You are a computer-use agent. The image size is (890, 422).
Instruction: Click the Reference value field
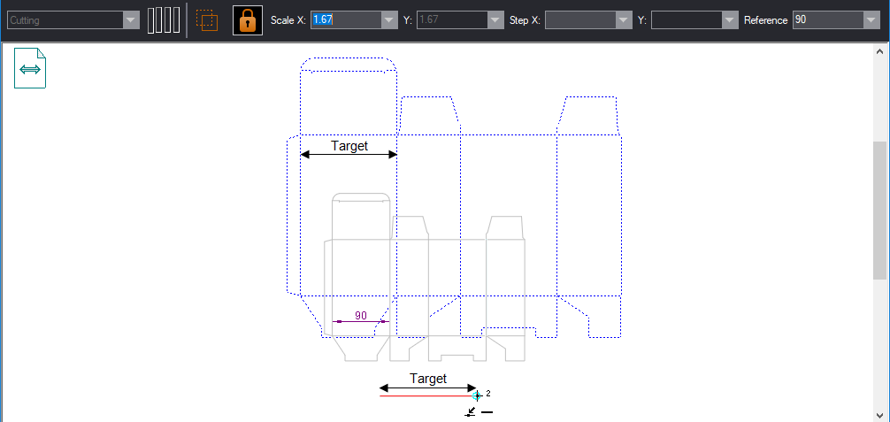tap(827, 20)
